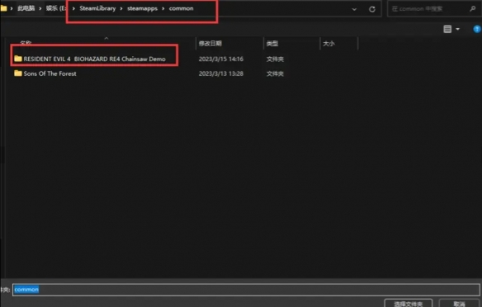Sort by the 修改日期 column header
This screenshot has width=482, height=307.
click(x=210, y=44)
